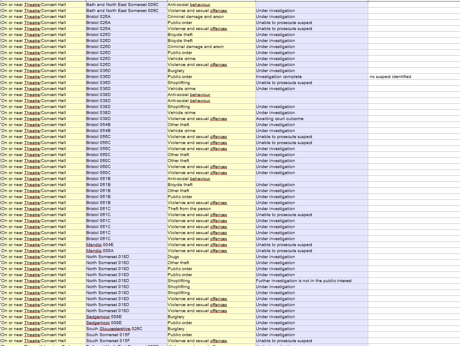Image resolution: width=460 pixels, height=346 pixels.
Task: Click Shoplifting in the Bristol 038D row
Action: 179,107
